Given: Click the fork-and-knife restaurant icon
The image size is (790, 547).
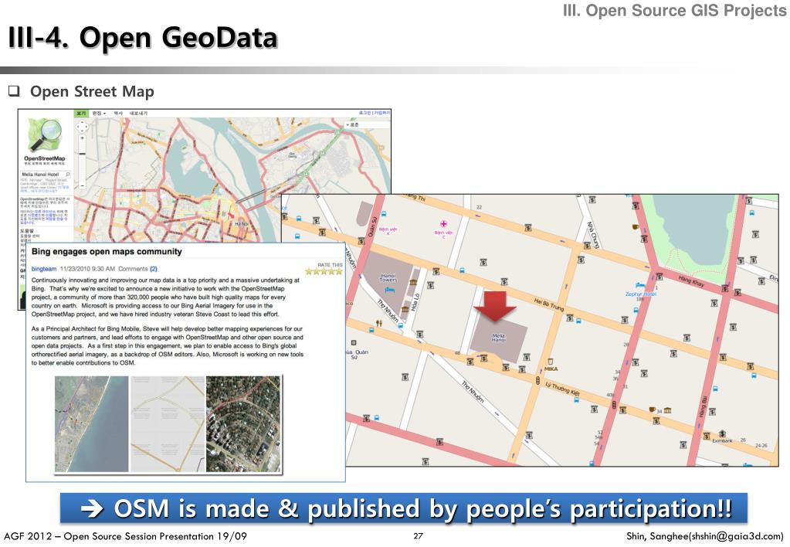Looking at the screenshot, I should 378,322.
